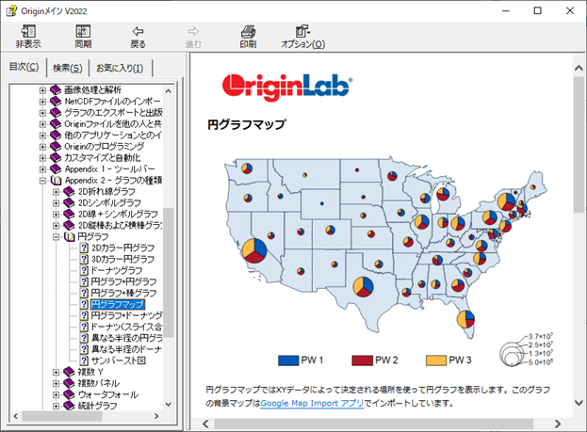Expand the 複数 Y tree node
This screenshot has height=432, width=587.
57,372
